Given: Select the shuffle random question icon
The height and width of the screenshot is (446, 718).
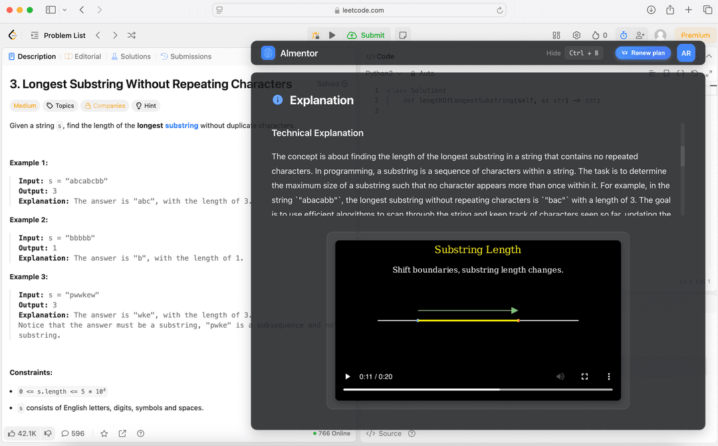Looking at the screenshot, I should 132,35.
